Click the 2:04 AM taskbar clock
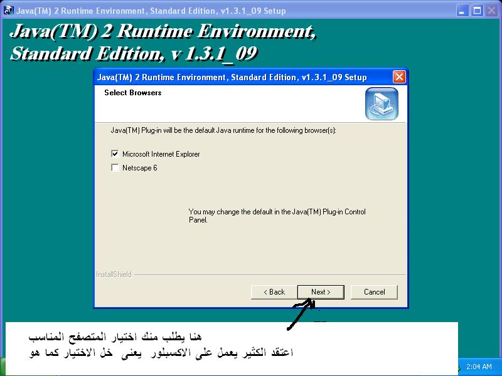502x376 pixels. click(479, 367)
